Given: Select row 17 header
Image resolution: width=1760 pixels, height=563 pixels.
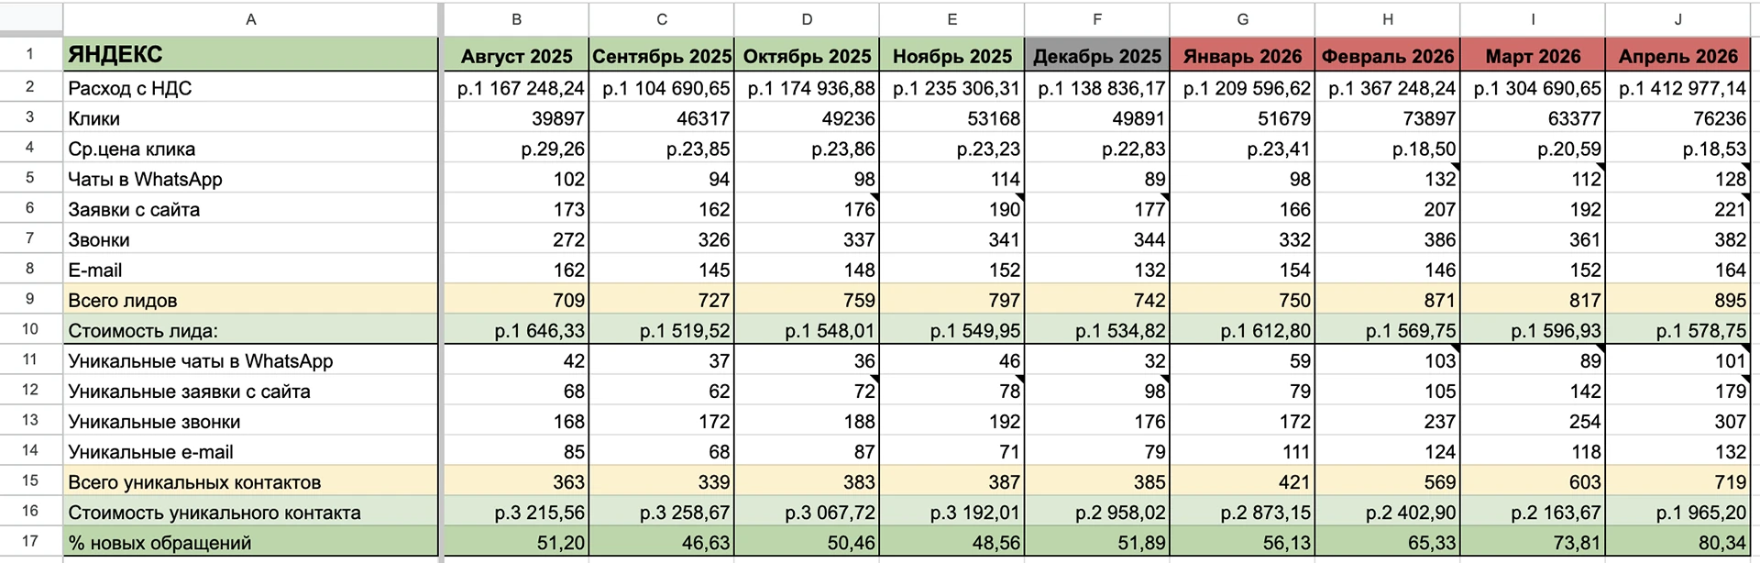Looking at the screenshot, I should (x=30, y=542).
